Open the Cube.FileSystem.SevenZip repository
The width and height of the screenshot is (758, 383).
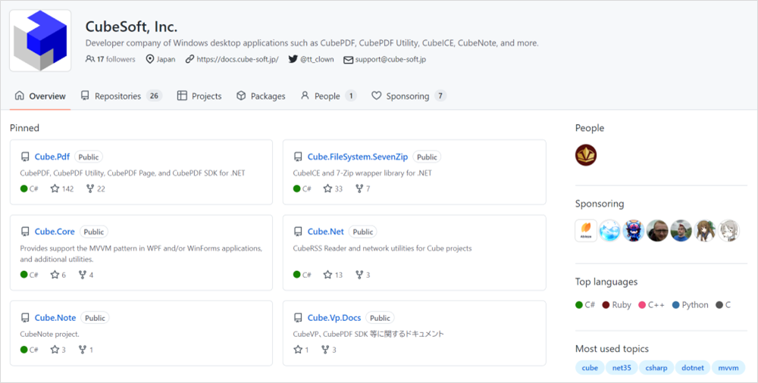point(358,157)
